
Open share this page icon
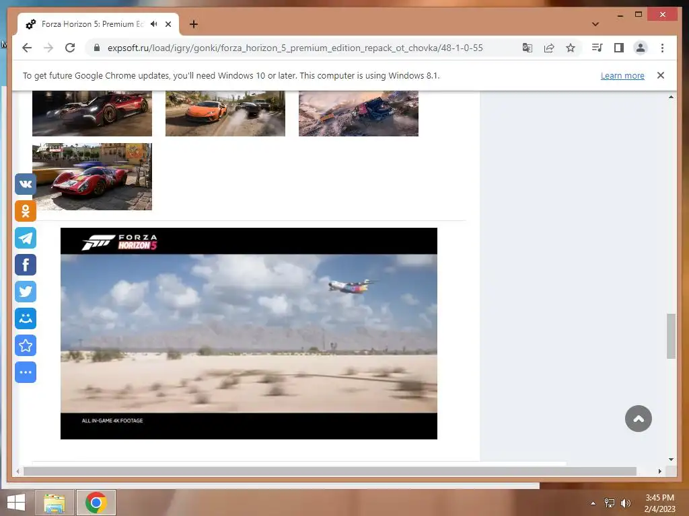tap(549, 48)
